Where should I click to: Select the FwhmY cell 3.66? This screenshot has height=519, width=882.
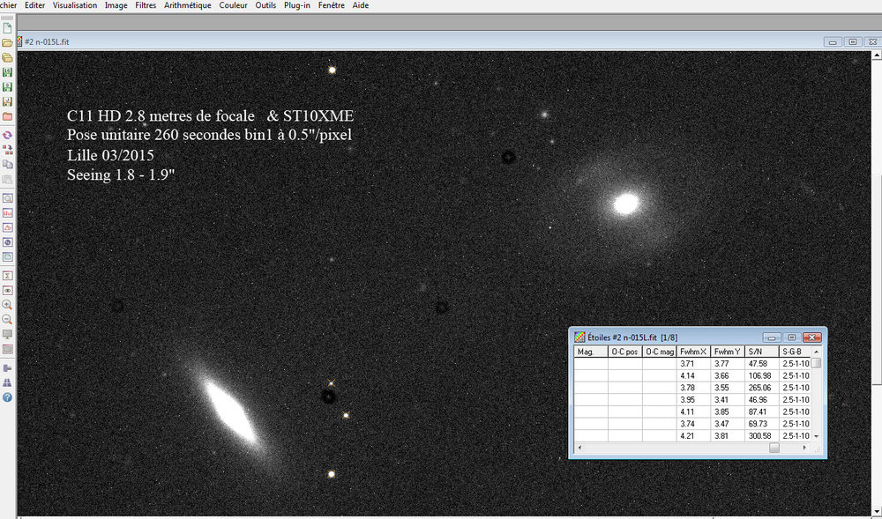coord(728,375)
